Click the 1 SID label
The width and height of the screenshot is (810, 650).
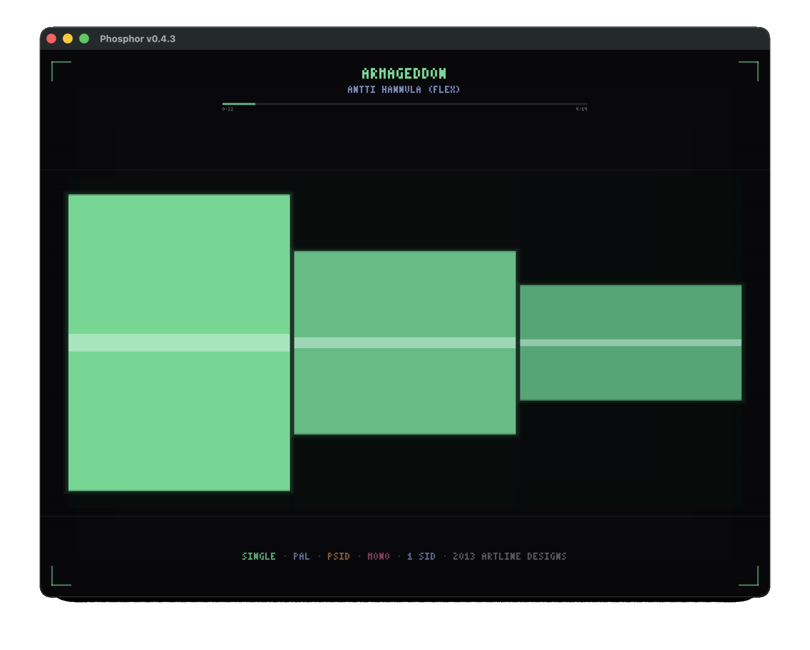(421, 556)
